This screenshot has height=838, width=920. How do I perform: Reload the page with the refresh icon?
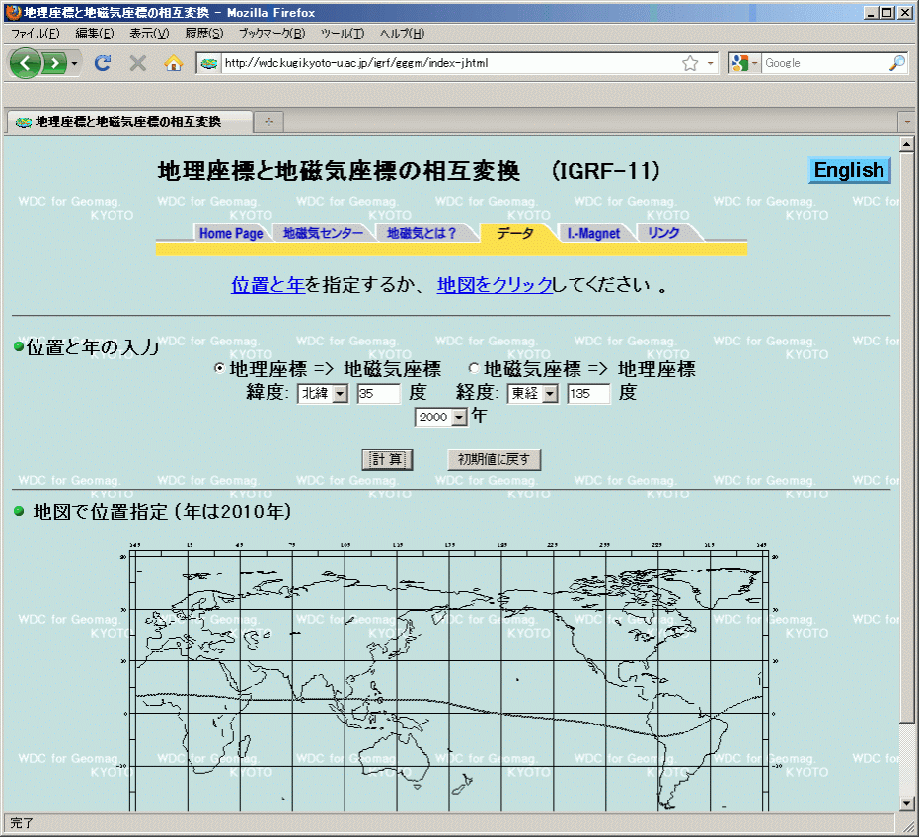coord(102,63)
